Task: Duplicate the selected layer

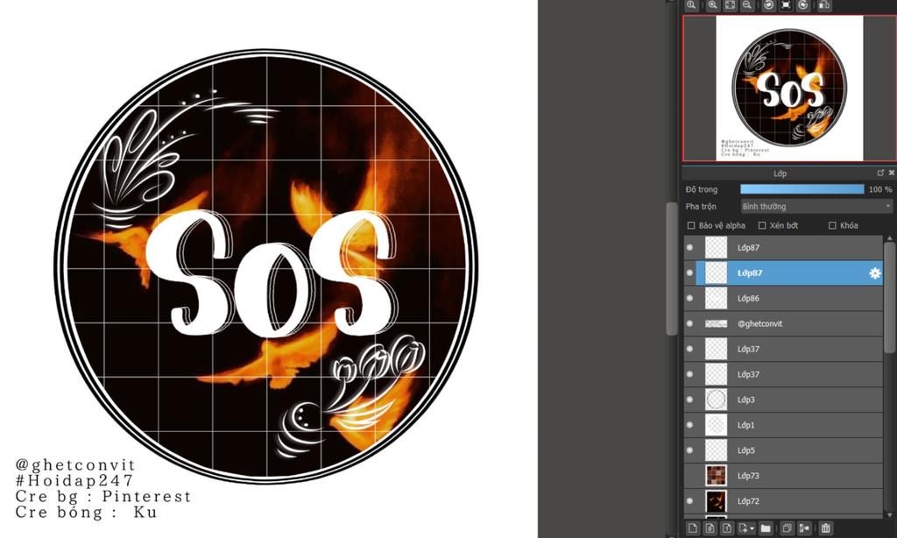Action: [787, 528]
